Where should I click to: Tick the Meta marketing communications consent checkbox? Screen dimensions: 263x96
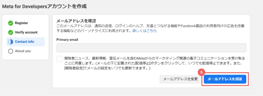(x=60, y=59)
